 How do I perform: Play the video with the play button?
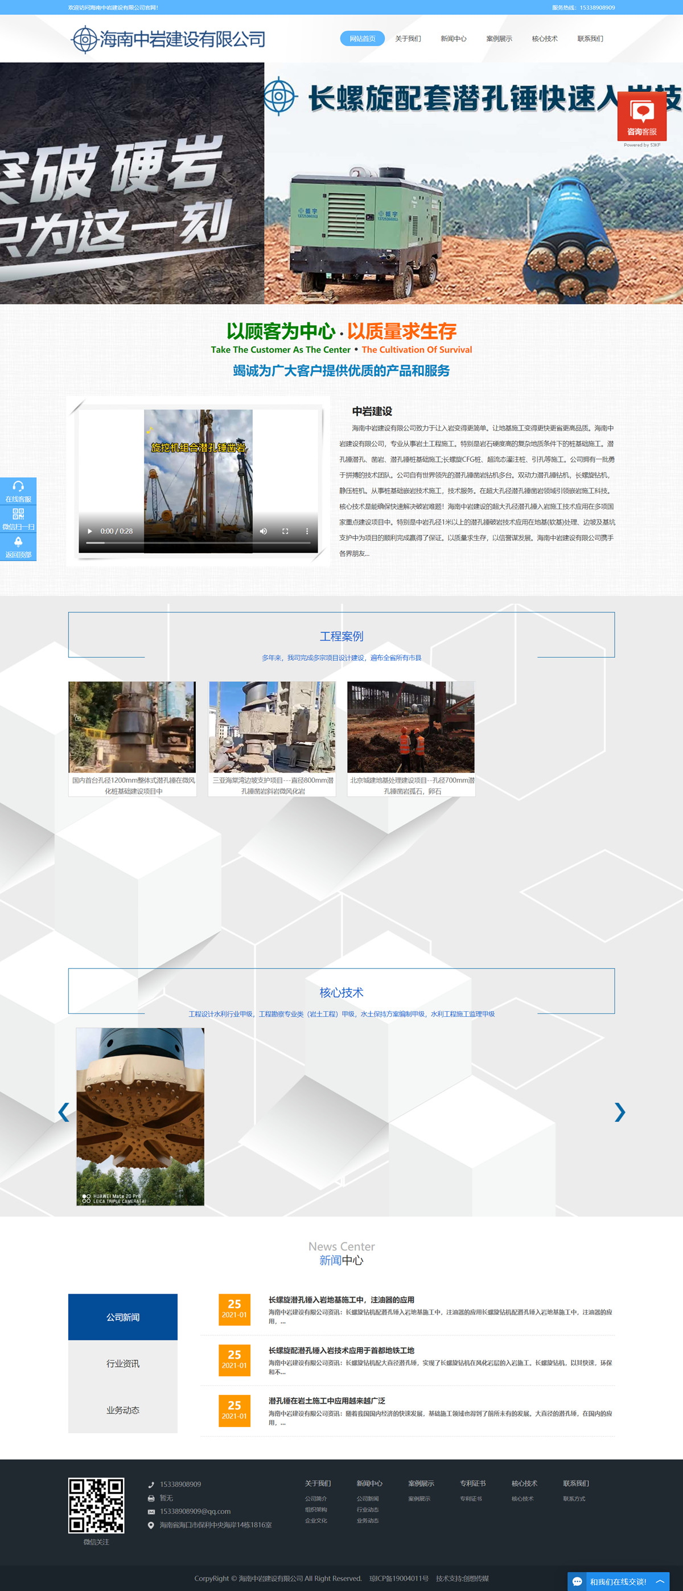point(90,531)
